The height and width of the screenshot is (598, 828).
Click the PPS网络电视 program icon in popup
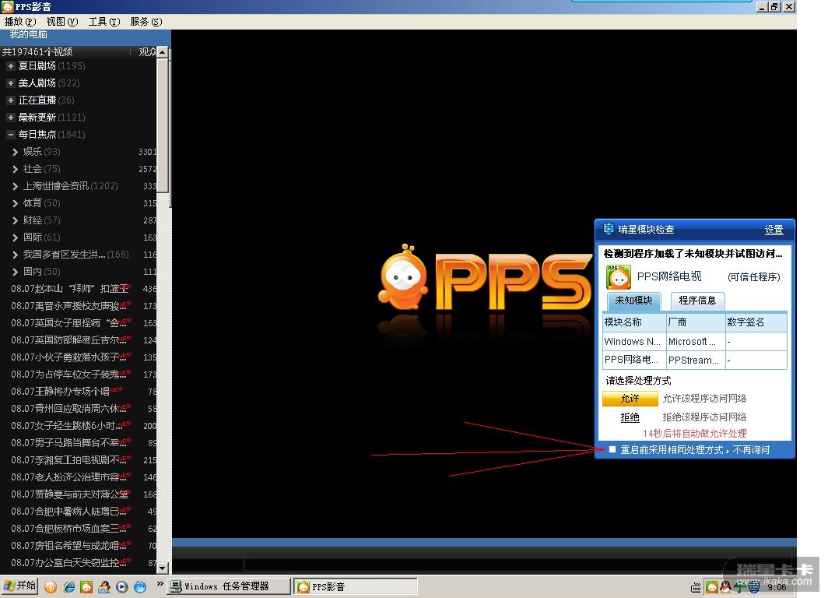coord(619,276)
